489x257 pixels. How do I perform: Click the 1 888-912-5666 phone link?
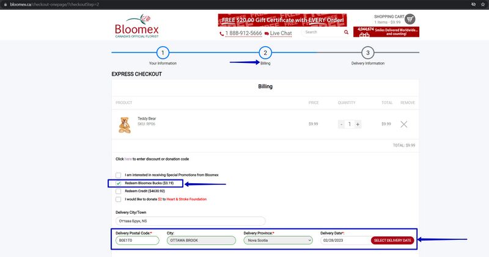(x=243, y=34)
